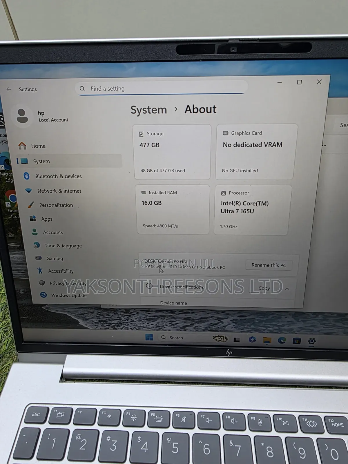Select System in the sidebar
The image size is (348, 464).
[x=70, y=161]
